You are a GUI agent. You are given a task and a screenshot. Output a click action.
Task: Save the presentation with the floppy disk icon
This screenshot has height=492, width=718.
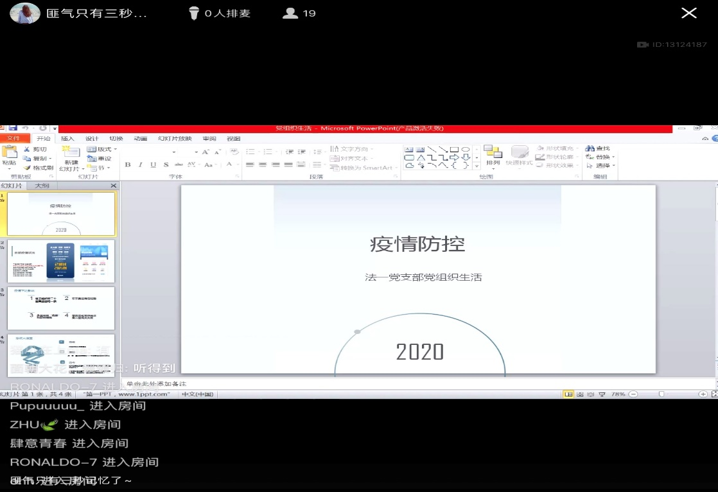click(12, 128)
